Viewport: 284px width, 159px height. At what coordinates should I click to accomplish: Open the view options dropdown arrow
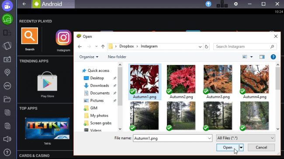(x=251, y=57)
